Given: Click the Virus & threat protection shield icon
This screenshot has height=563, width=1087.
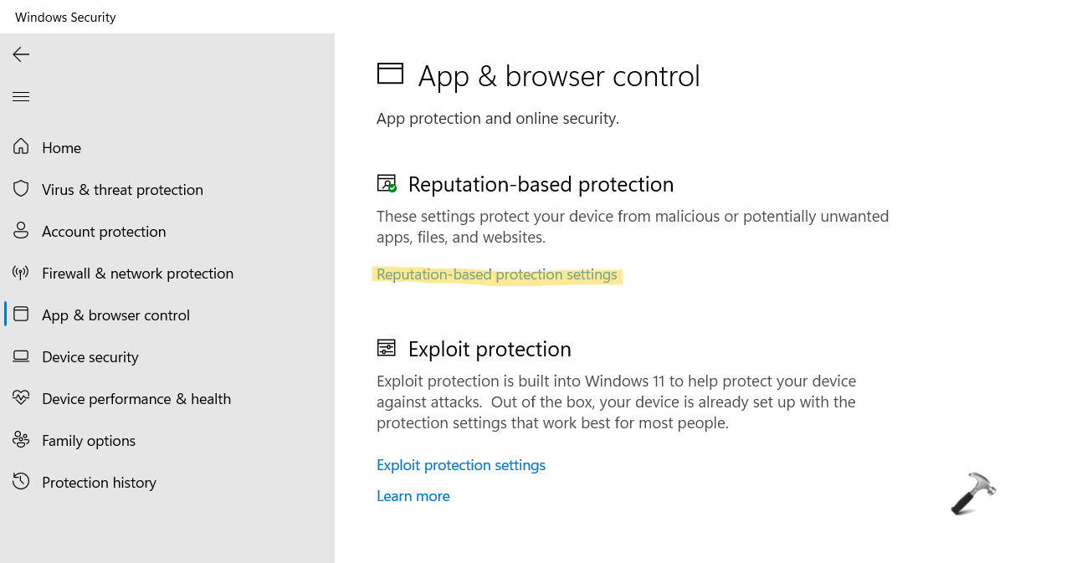Looking at the screenshot, I should (x=22, y=189).
